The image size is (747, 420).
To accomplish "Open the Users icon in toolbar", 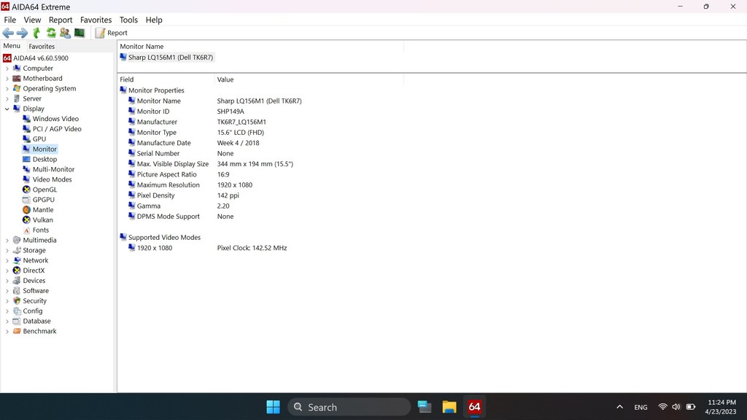I will [x=65, y=33].
